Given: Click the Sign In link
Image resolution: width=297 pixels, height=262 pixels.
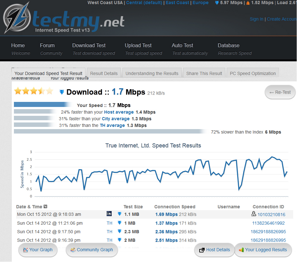Looking at the screenshot, I should click(x=257, y=19).
